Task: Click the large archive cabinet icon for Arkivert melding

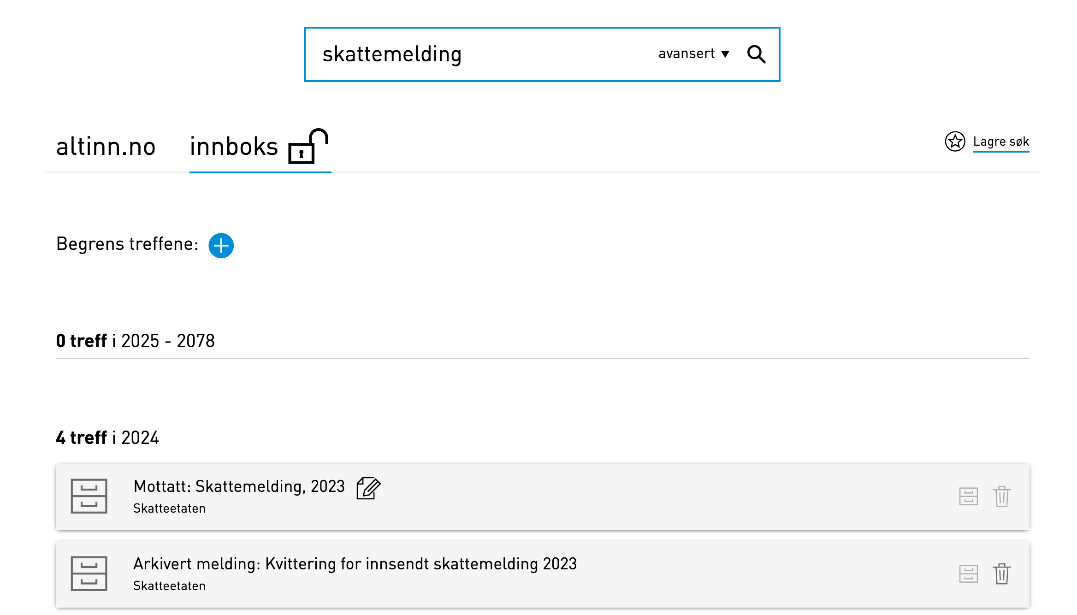Action: click(89, 574)
